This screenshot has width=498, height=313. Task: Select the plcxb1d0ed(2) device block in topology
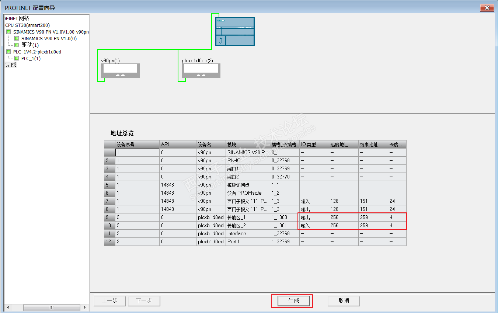coord(201,70)
